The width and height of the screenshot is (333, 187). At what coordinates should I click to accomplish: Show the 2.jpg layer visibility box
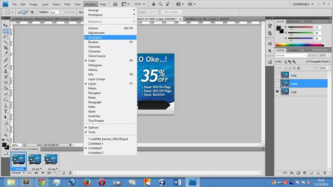coord(277,84)
